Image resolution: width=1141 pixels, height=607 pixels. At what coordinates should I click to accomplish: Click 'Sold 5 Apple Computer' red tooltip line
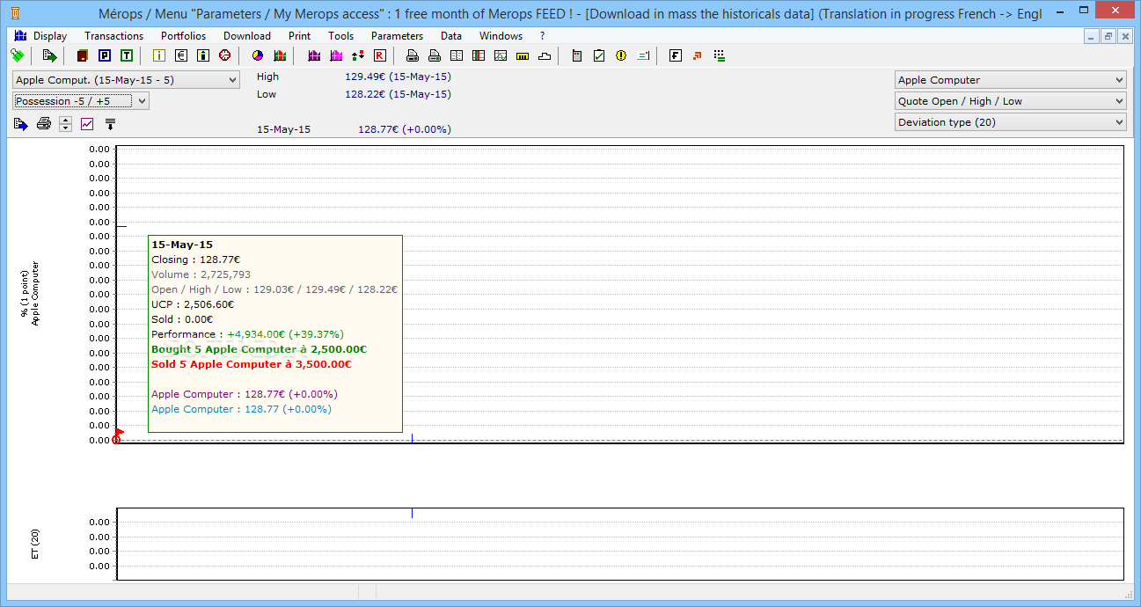(x=252, y=364)
